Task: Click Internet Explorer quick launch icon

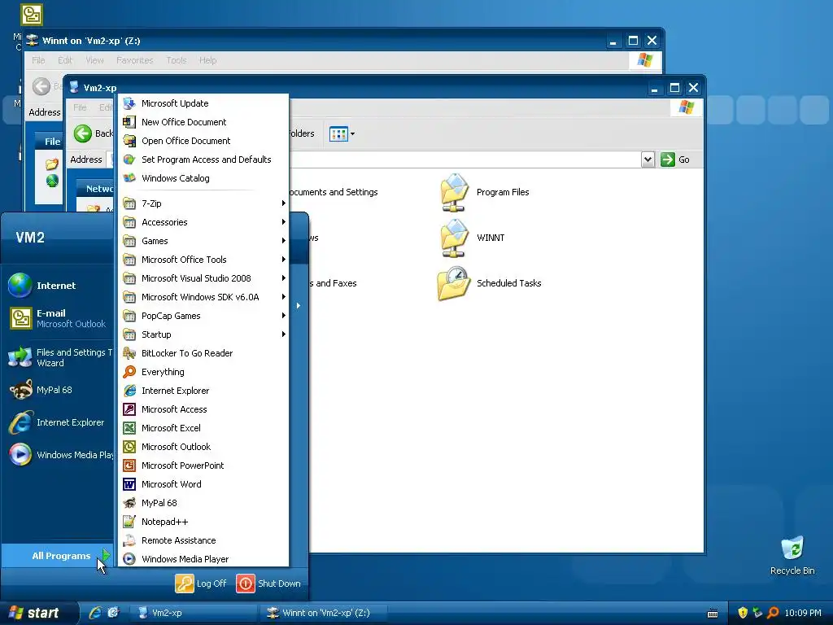Action: pos(95,613)
